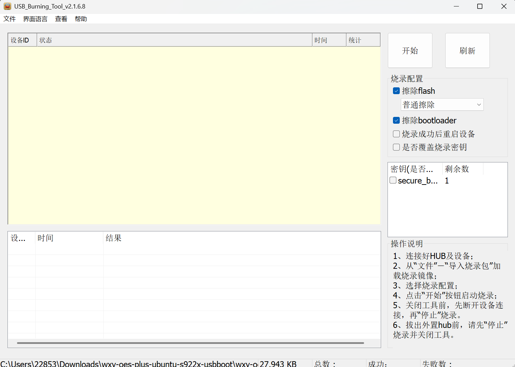The image size is (515, 367).
Task: Maximize the application window
Action: click(480, 6)
